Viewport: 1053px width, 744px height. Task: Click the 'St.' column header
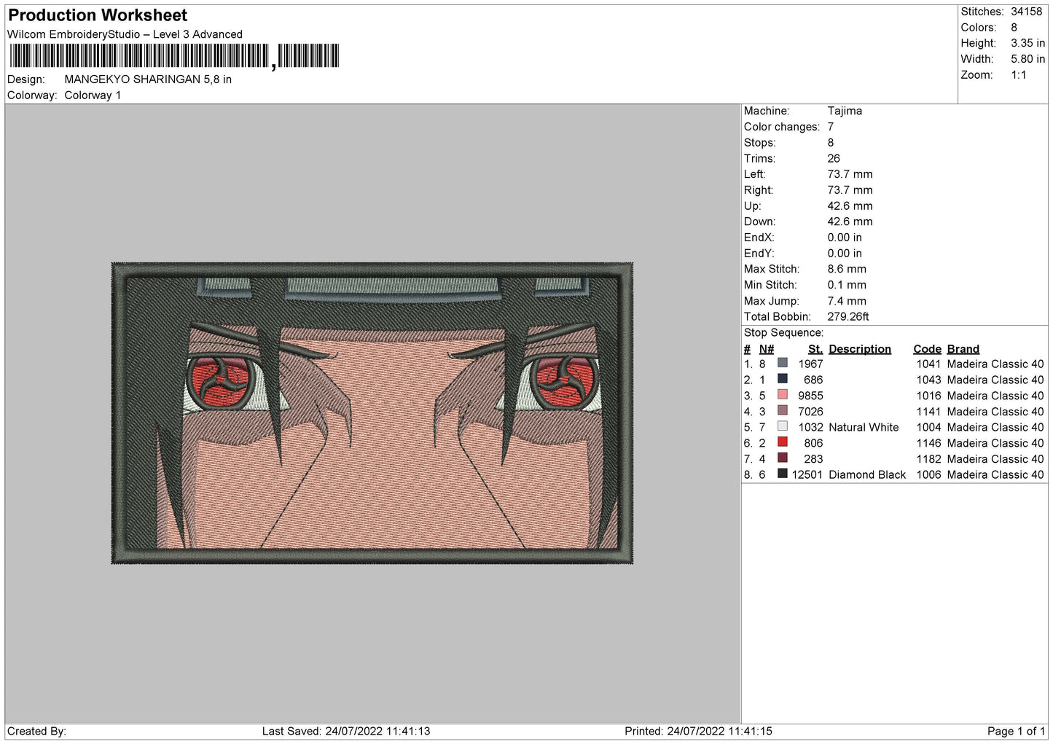pos(815,349)
